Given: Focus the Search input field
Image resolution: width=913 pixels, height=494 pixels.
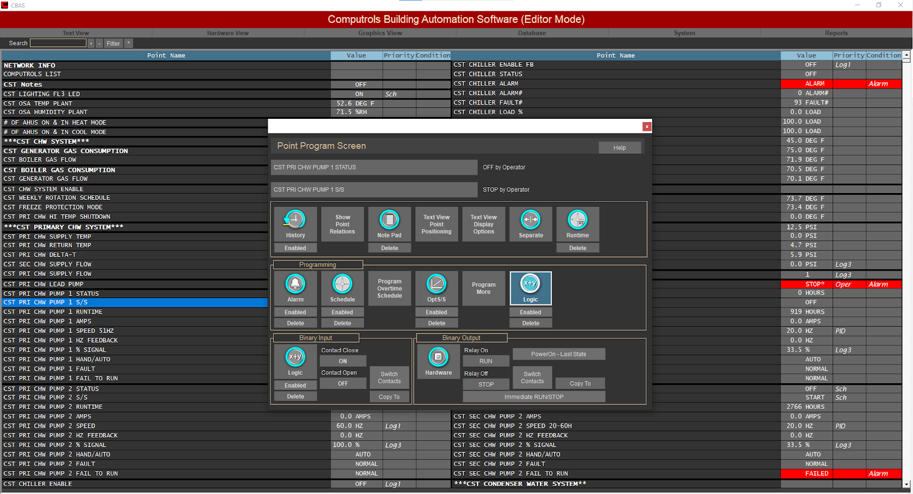Looking at the screenshot, I should point(58,43).
